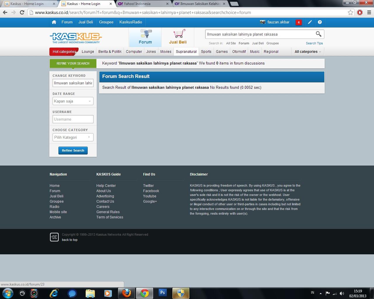Image resolution: width=374 pixels, height=299 pixels.
Task: Open the Otomotif category
Action: click(x=239, y=52)
